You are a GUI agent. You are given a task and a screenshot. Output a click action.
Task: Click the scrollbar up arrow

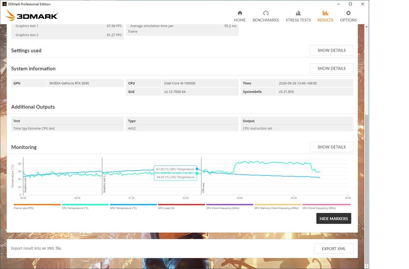point(366,26)
